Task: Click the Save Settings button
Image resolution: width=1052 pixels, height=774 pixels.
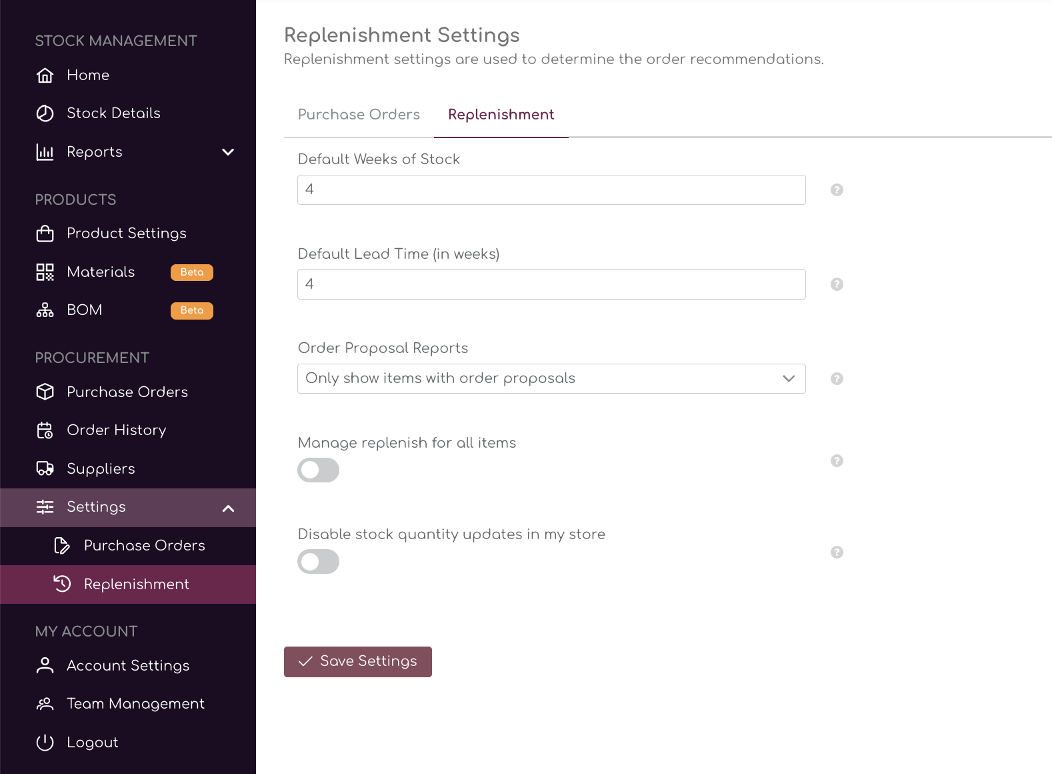Action: 357,661
